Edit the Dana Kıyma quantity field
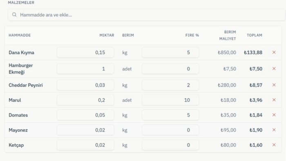The height and width of the screenshot is (161, 286). [x=85, y=53]
